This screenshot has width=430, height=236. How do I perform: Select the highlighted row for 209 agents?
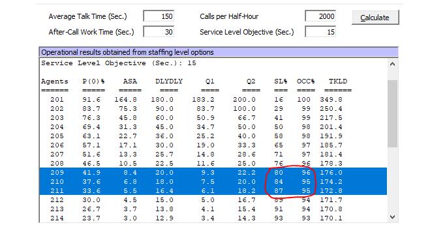tap(213, 172)
